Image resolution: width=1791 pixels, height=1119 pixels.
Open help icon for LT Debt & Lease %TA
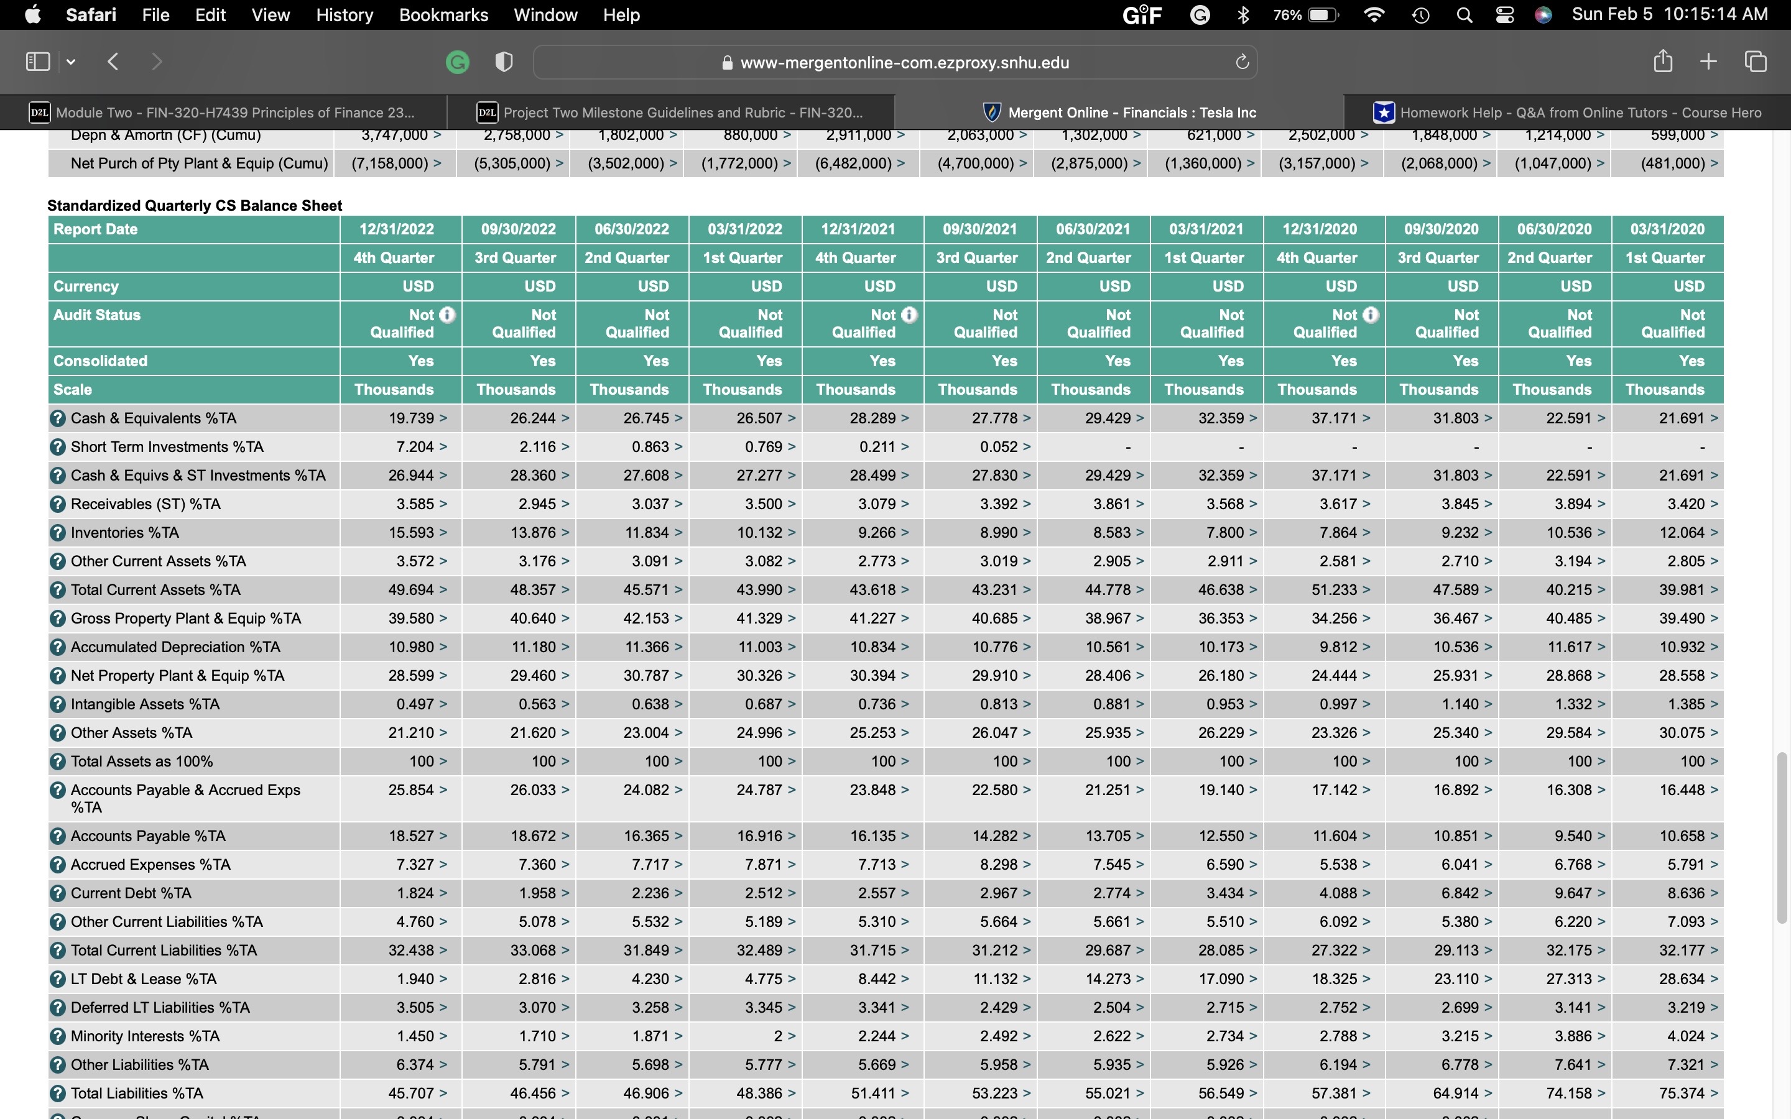pyautogui.click(x=58, y=979)
